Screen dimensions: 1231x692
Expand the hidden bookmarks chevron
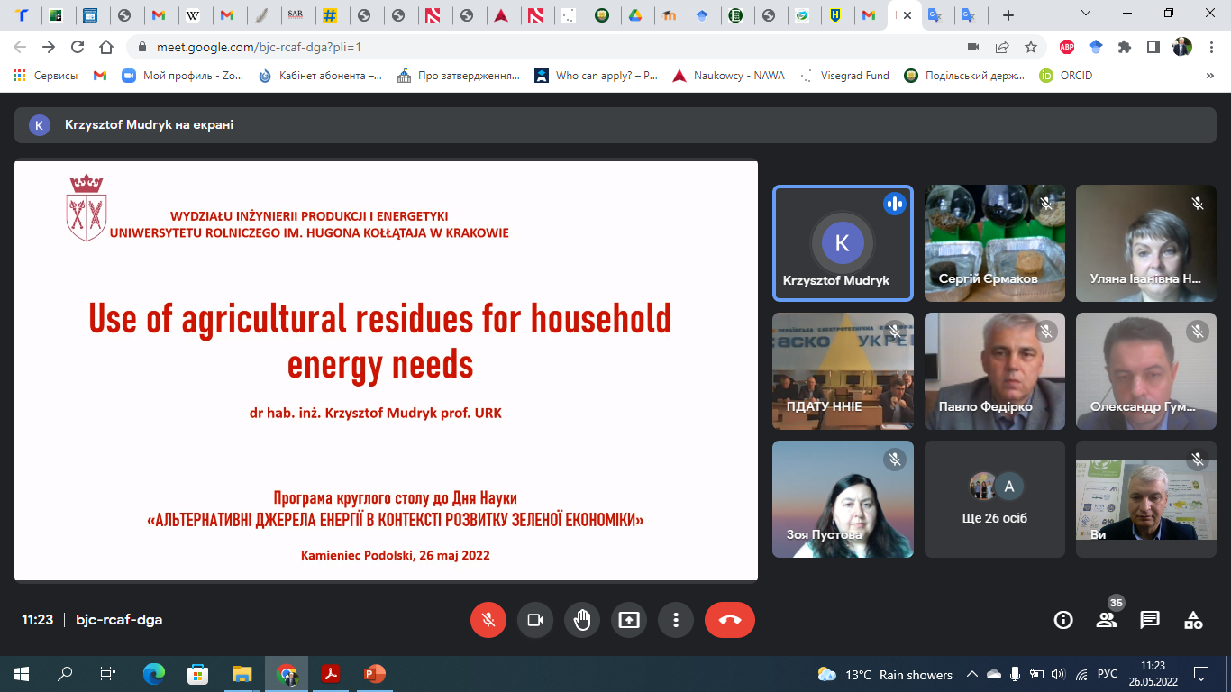[1209, 77]
